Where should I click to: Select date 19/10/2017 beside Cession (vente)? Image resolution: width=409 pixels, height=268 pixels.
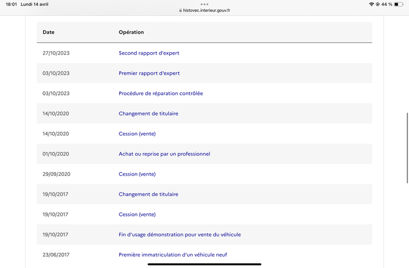(x=55, y=214)
